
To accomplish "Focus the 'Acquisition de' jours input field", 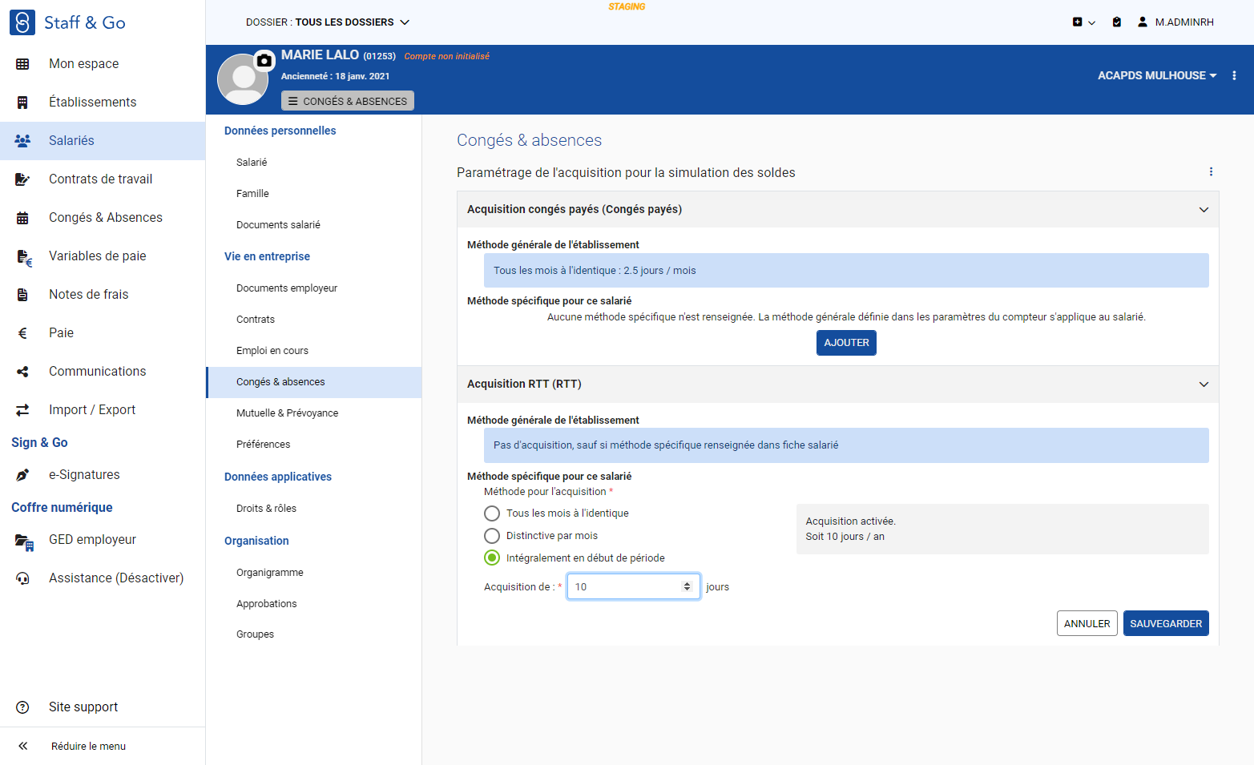I will click(x=634, y=587).
